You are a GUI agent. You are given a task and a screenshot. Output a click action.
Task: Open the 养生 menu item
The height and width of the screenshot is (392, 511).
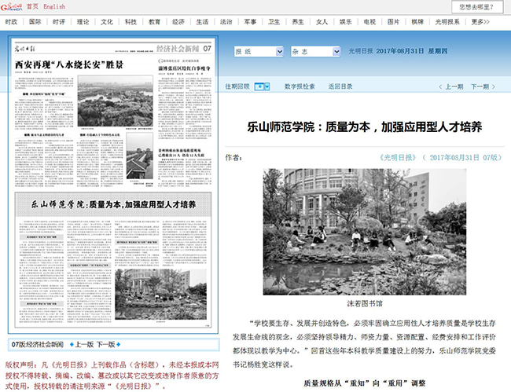click(x=297, y=22)
